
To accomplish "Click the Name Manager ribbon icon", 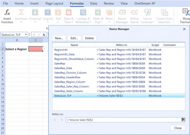I will click(122, 12).
